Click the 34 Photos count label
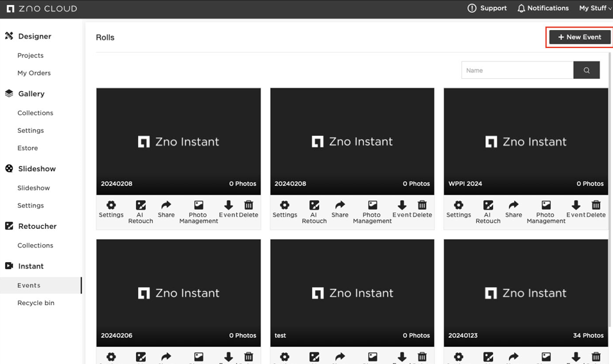 (589, 335)
